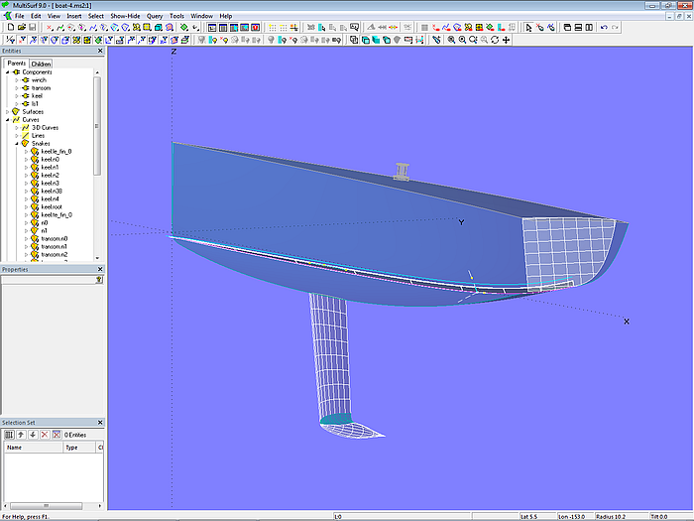Click the Zoom In magnifier icon
Screen dimensions: 694x521
[450, 40]
